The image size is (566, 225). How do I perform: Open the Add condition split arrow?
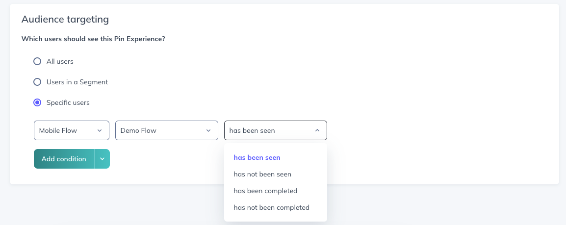coord(102,159)
